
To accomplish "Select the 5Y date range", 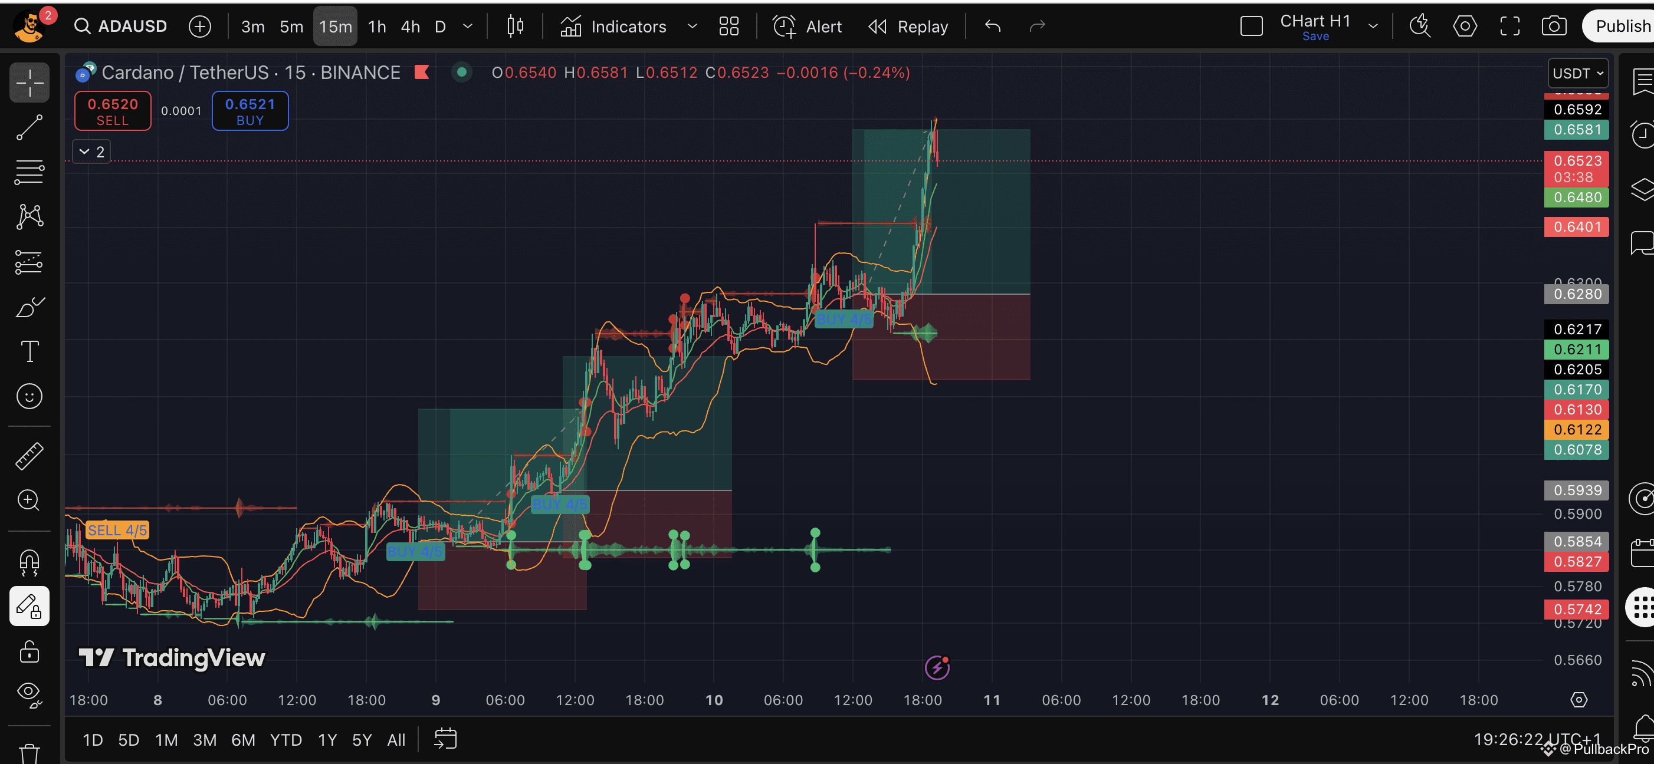I will pos(362,740).
